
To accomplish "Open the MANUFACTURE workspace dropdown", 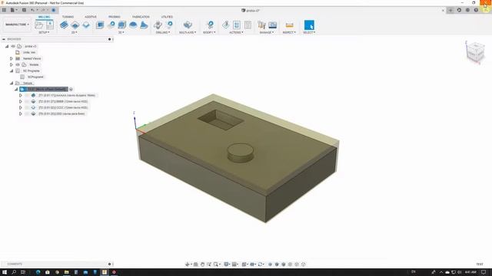I will (x=17, y=25).
